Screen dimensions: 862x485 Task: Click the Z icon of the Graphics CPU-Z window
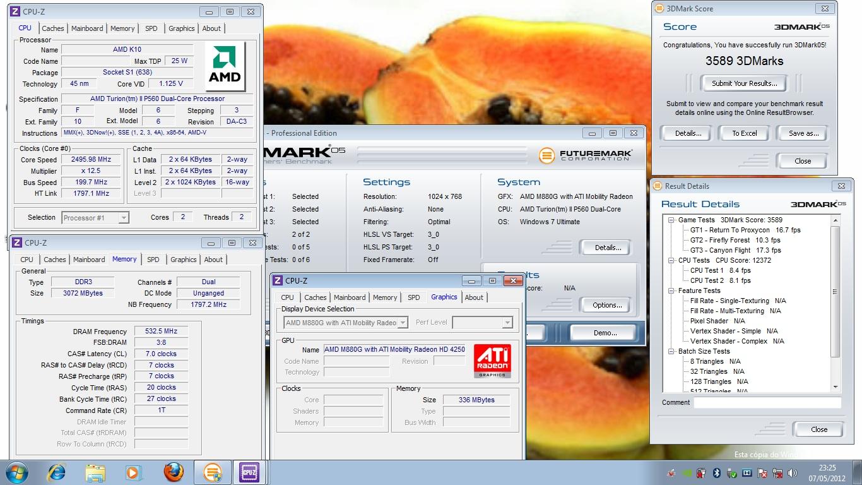(x=278, y=281)
